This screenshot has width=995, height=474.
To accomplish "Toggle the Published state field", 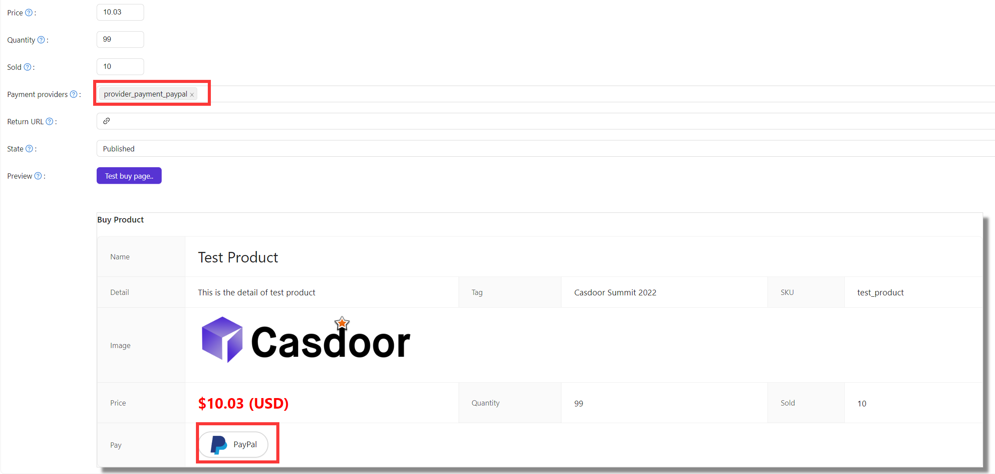I will [119, 148].
